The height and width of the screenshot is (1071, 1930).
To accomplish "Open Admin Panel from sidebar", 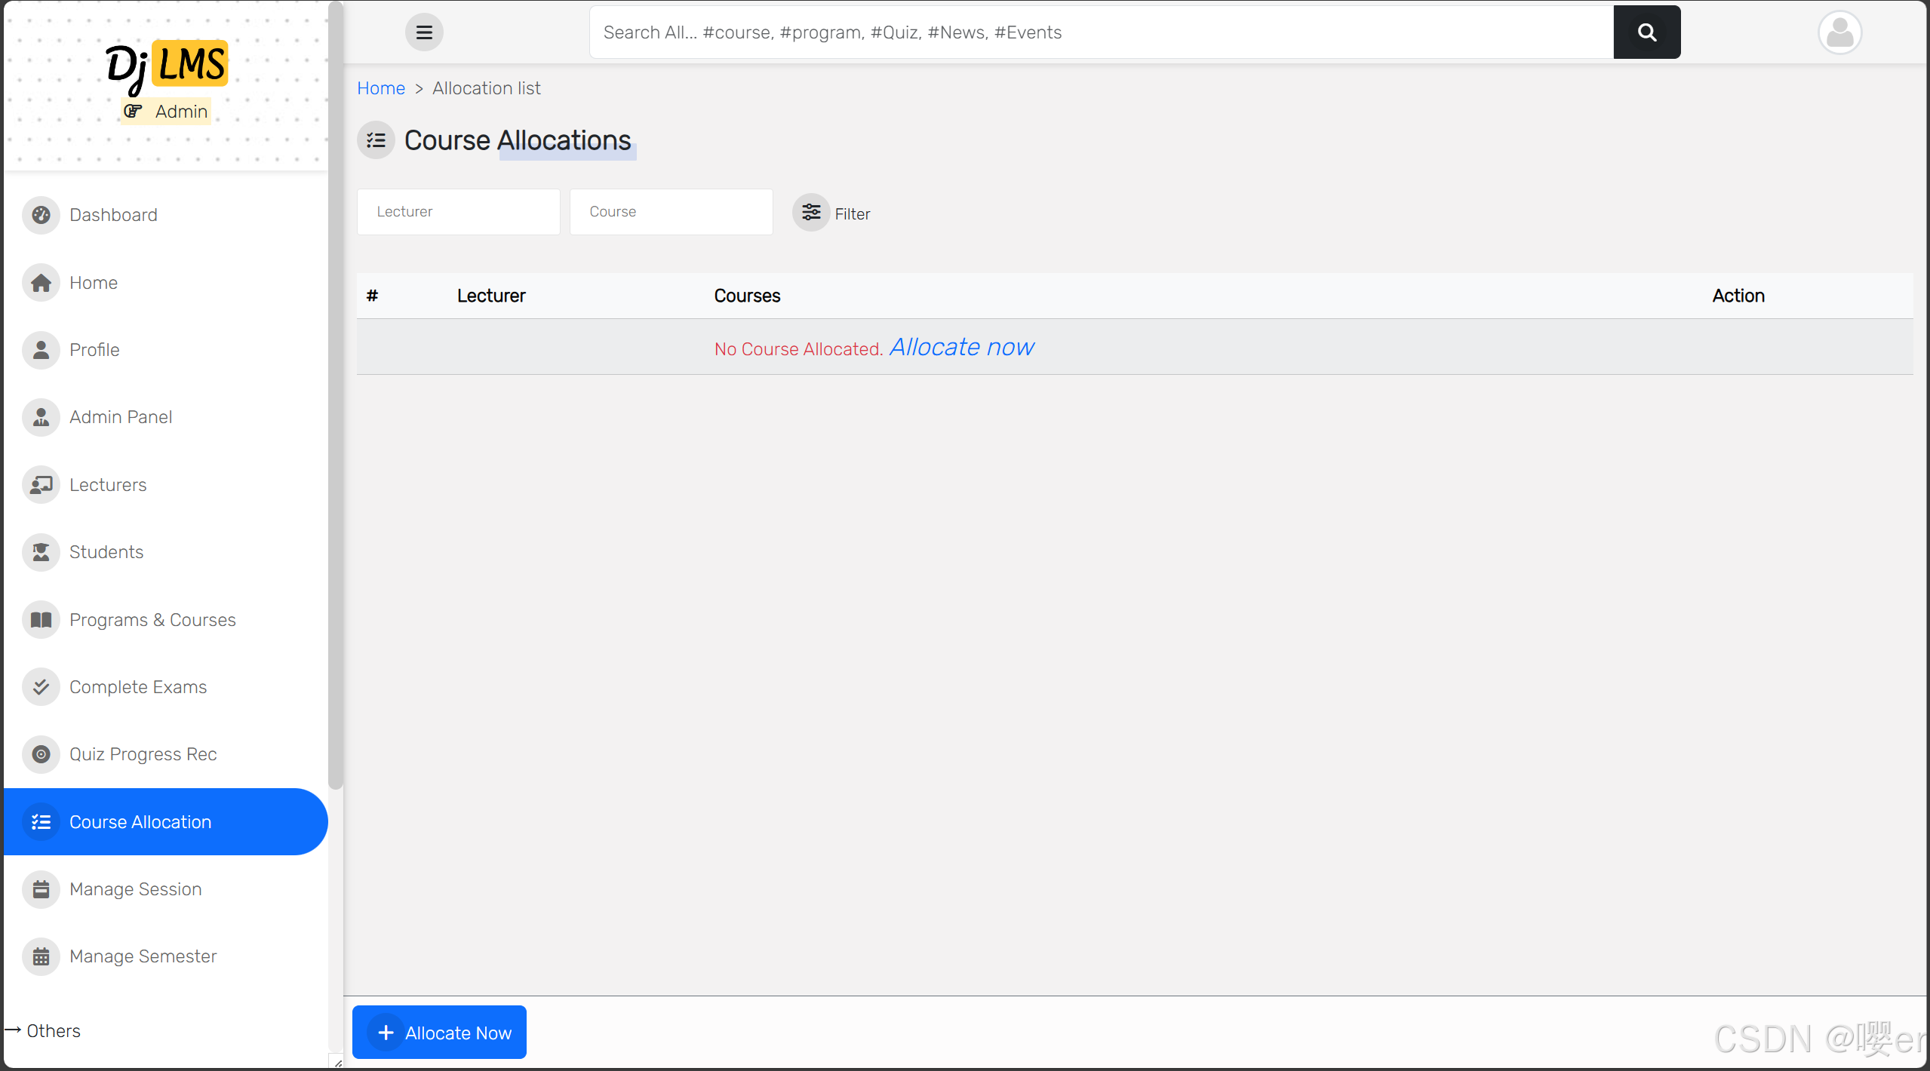I will [121, 417].
